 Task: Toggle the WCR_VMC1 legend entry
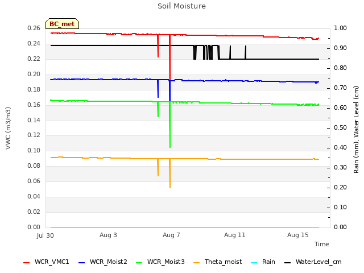tap(46, 262)
